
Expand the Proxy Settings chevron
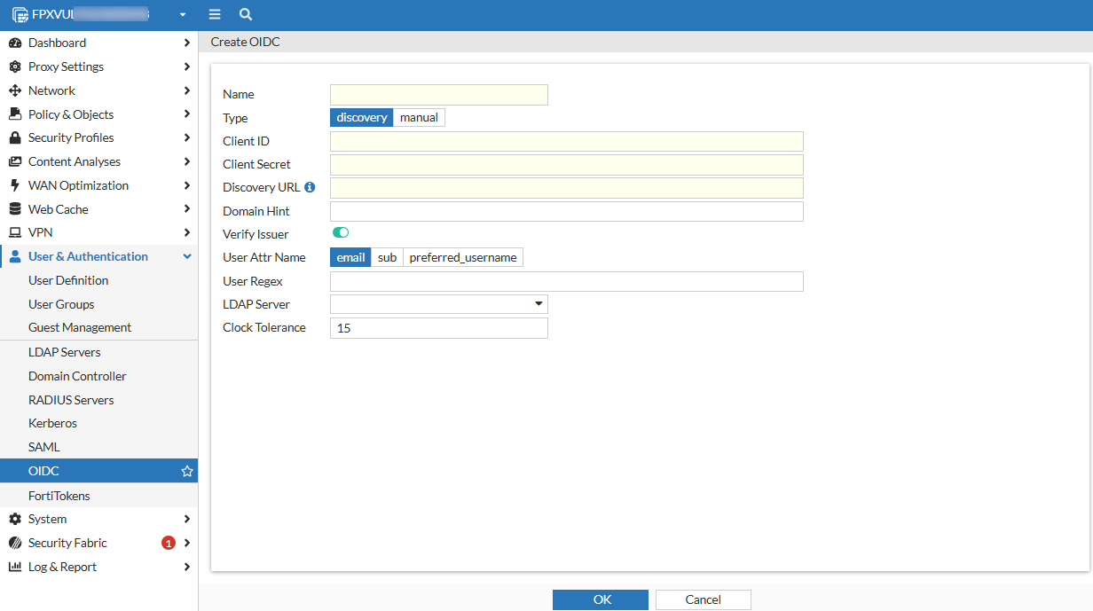pyautogui.click(x=186, y=67)
